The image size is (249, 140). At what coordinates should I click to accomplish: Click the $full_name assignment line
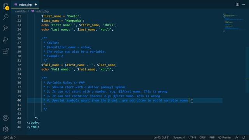click(x=79, y=65)
